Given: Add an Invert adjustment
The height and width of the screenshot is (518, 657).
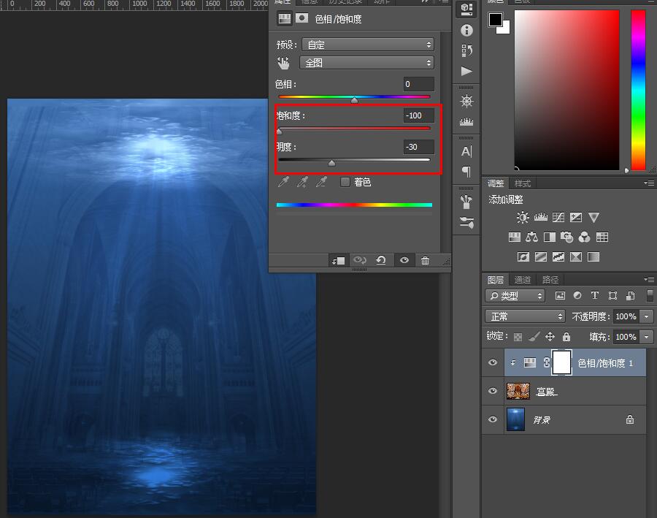Looking at the screenshot, I should pyautogui.click(x=523, y=256).
